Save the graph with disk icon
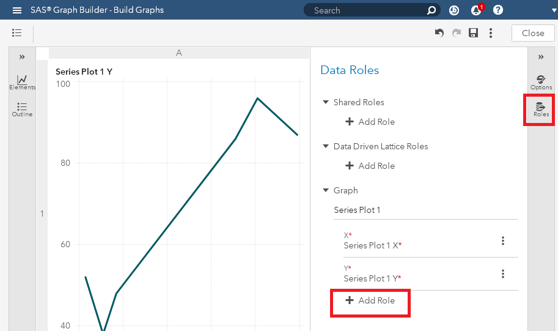Viewport: 558px width, 331px height. (x=473, y=33)
